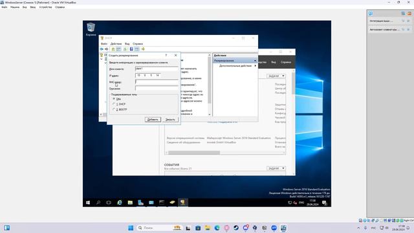Click the MAC address input field
The width and height of the screenshot is (414, 233).
pyautogui.click(x=157, y=82)
